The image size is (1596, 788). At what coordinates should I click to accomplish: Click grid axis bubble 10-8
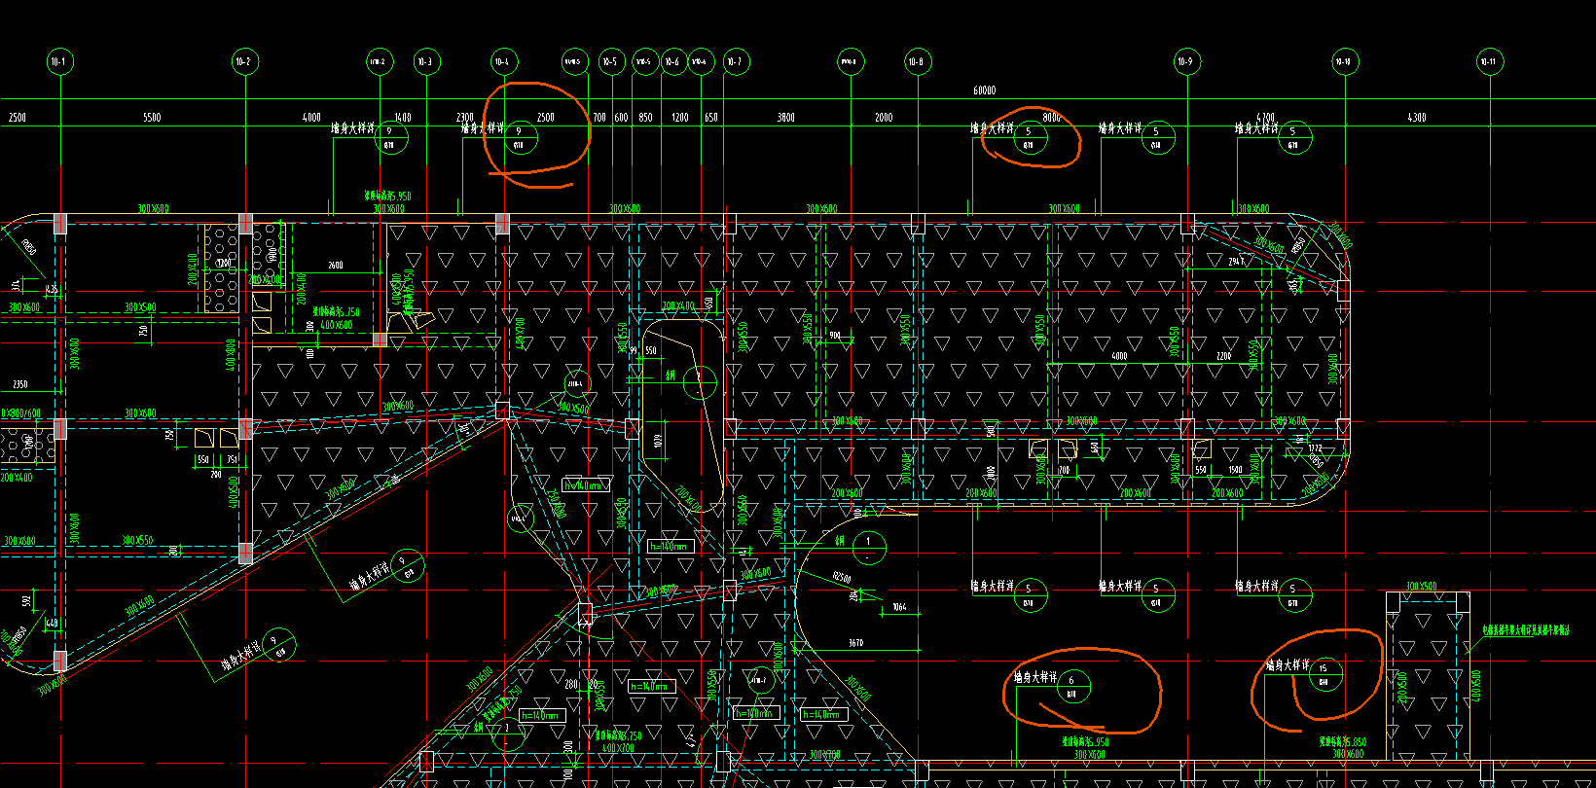[x=916, y=62]
